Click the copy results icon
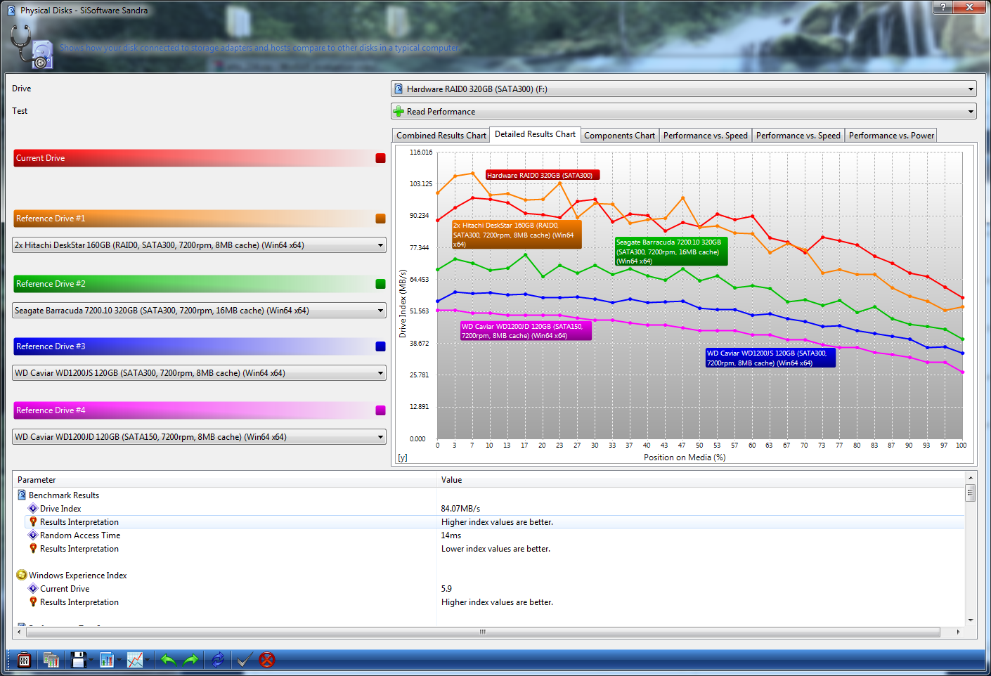The image size is (991, 676). tap(51, 660)
